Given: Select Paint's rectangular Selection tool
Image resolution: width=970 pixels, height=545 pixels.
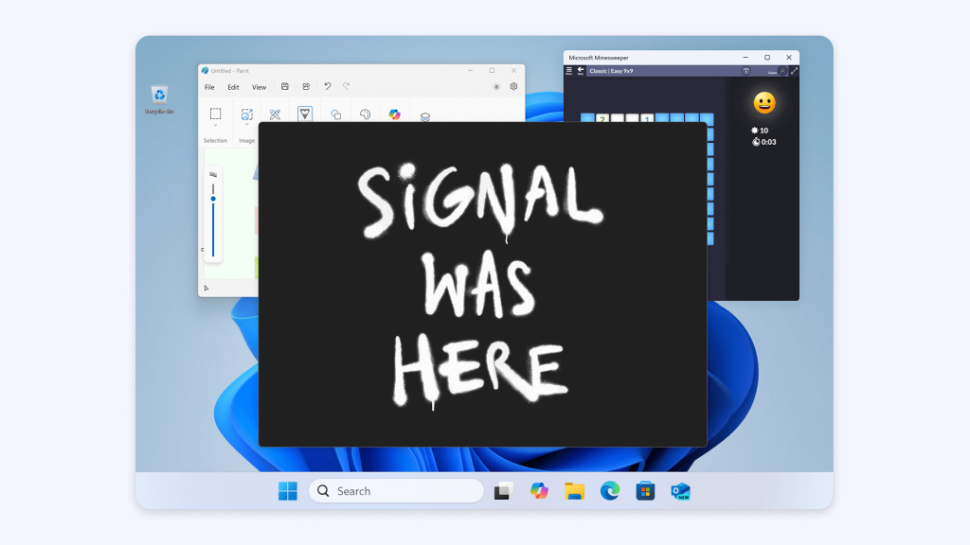Looking at the screenshot, I should (x=215, y=115).
